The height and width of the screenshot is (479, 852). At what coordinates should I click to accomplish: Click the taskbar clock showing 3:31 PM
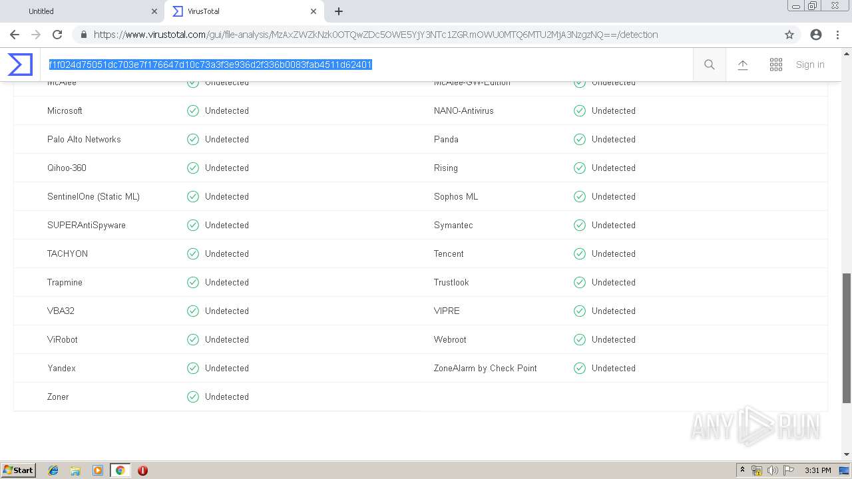pos(818,470)
